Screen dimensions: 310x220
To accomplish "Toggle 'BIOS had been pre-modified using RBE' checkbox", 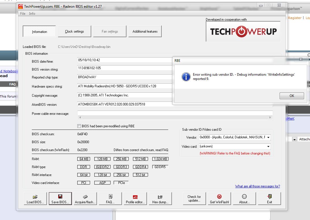I will pos(79,126).
